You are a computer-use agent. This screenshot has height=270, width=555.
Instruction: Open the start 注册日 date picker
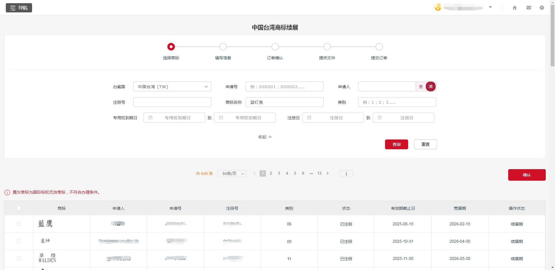[333, 118]
